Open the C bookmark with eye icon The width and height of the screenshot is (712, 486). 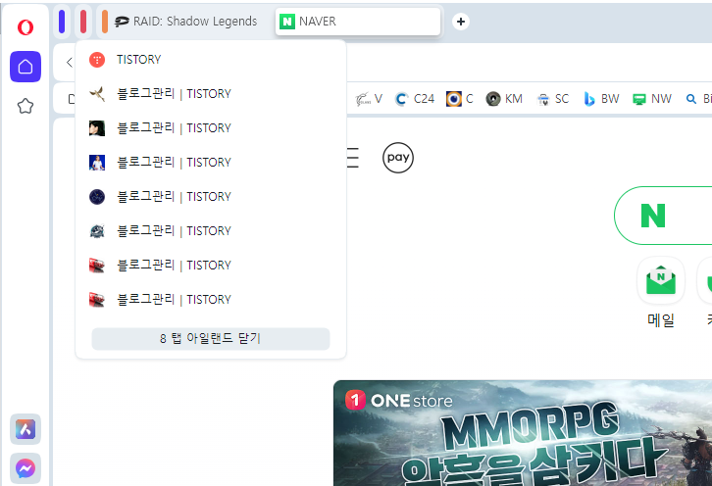[x=460, y=98]
